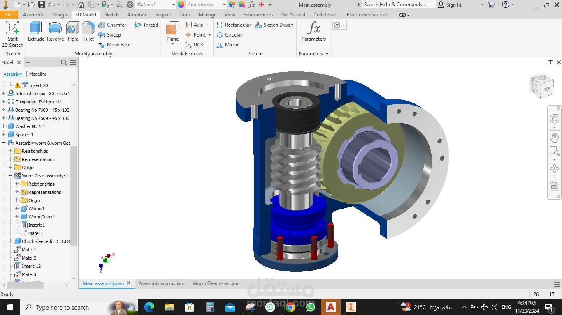Viewport: 562px width, 315px height.
Task: Open the fx Parameters dialog
Action: [x=314, y=32]
